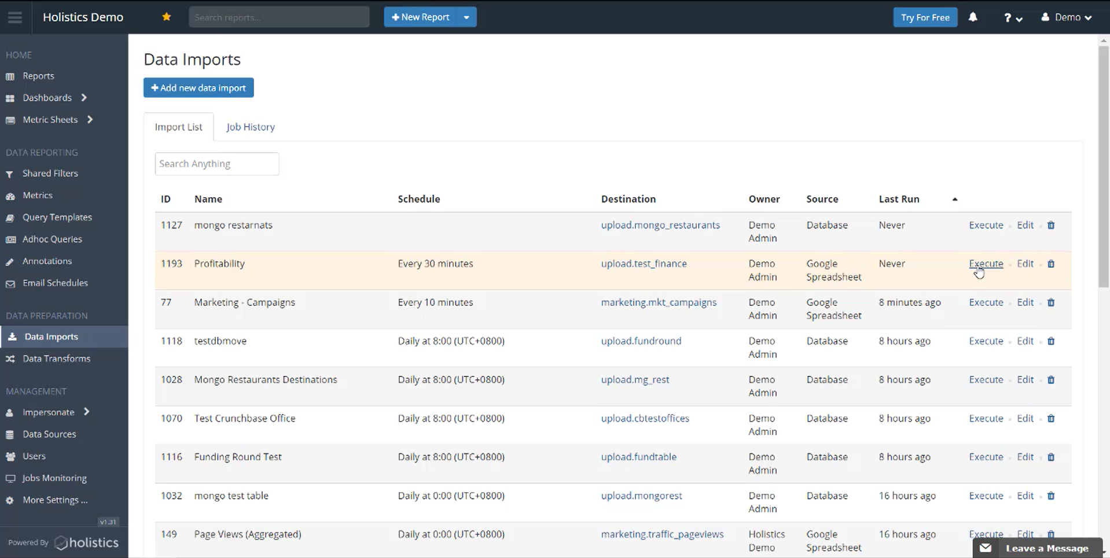Click Last Run sort arrow
The height and width of the screenshot is (558, 1110).
tap(955, 199)
